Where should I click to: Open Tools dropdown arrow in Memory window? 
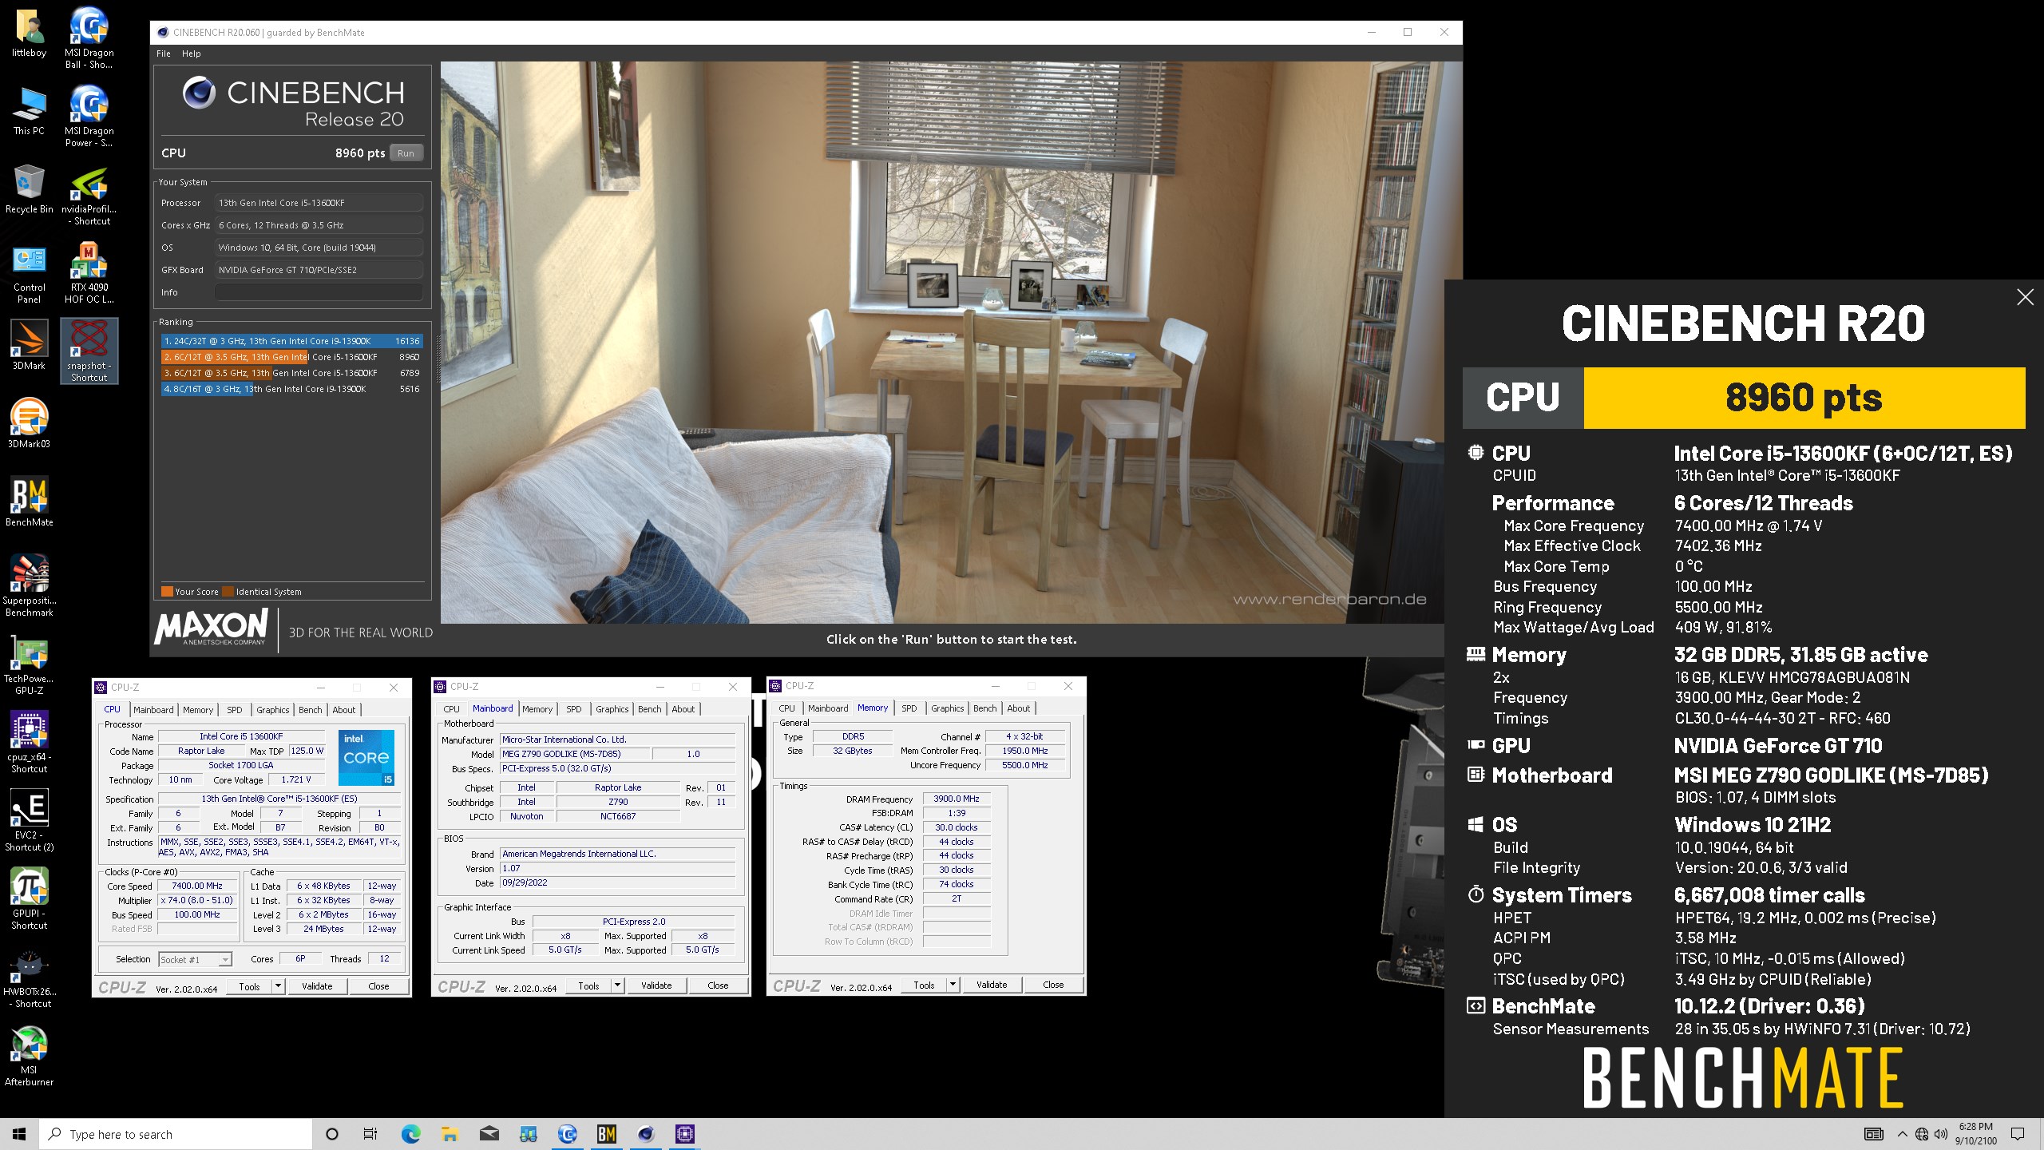[953, 985]
